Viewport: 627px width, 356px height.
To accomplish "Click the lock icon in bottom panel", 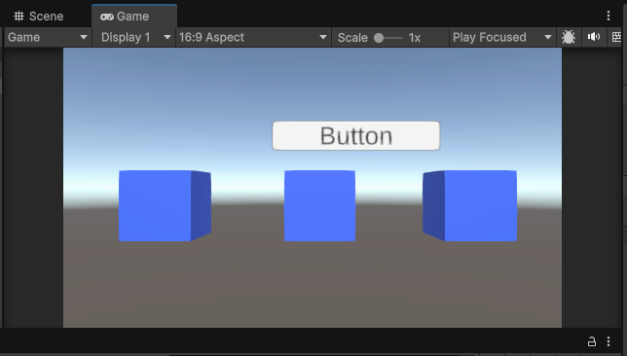I will 591,341.
